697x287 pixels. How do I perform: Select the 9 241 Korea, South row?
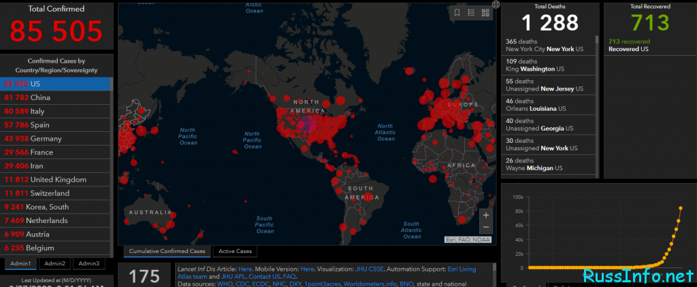(x=55, y=207)
